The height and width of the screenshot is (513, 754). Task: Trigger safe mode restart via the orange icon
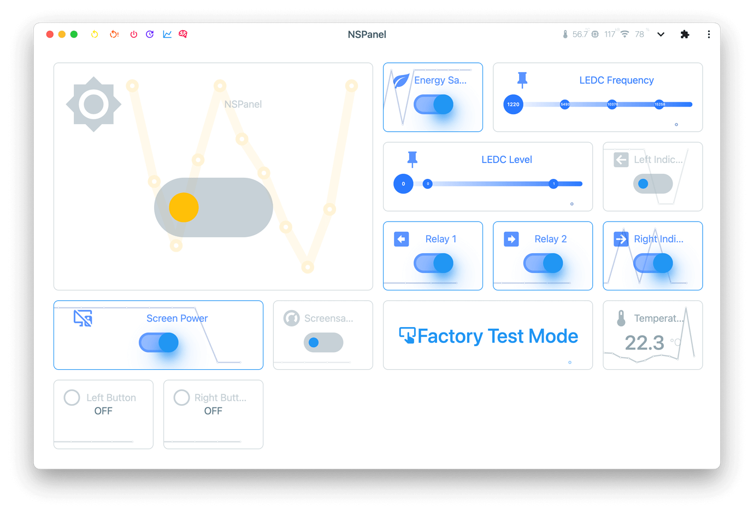[114, 34]
